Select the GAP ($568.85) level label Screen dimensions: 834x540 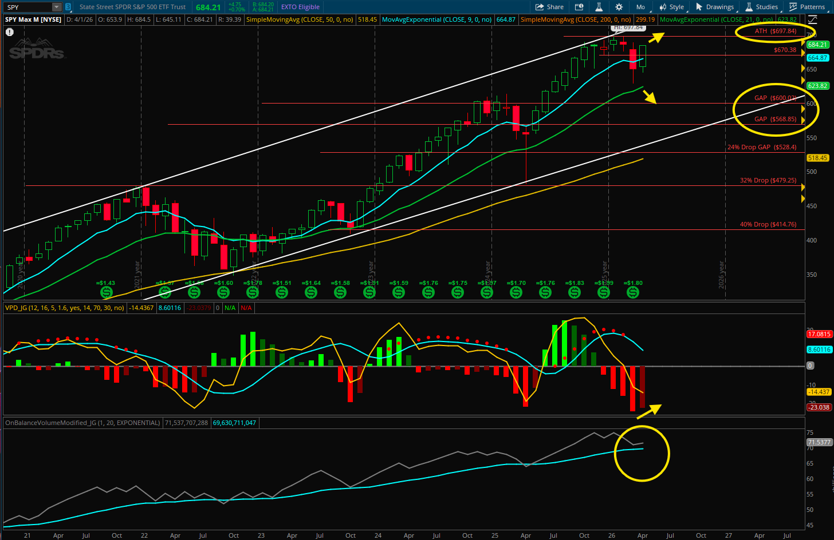[775, 119]
